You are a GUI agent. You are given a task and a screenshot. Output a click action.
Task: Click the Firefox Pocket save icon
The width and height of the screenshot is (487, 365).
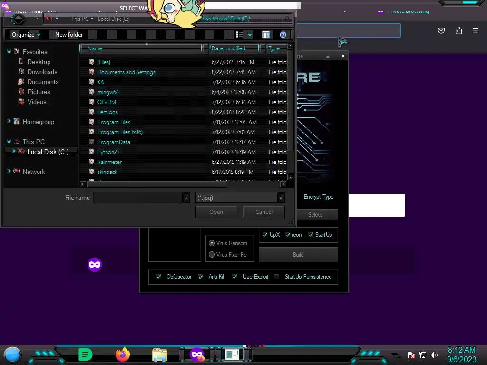(x=441, y=30)
